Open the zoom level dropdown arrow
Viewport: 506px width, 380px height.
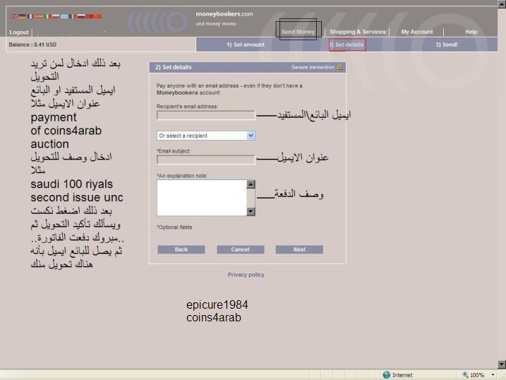[493, 375]
